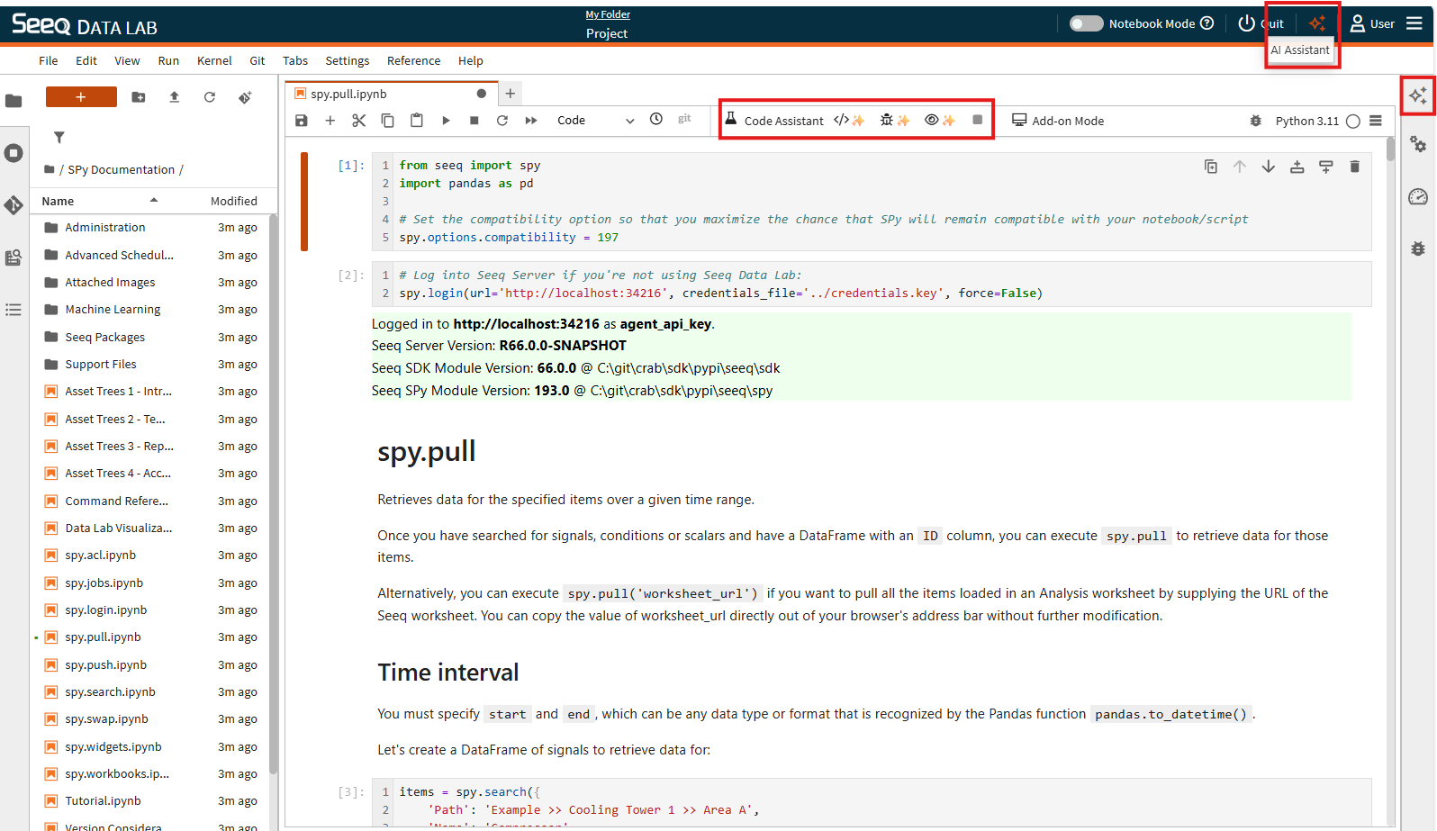Open the cell type Code dropdown
1437x831 pixels.
coord(595,120)
